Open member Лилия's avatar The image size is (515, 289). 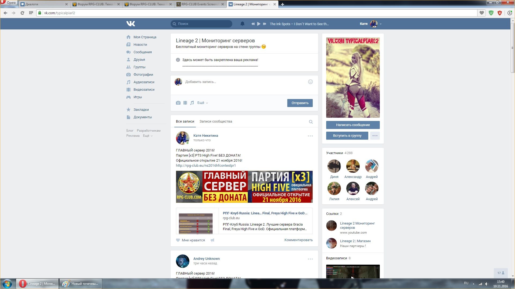pos(334,188)
